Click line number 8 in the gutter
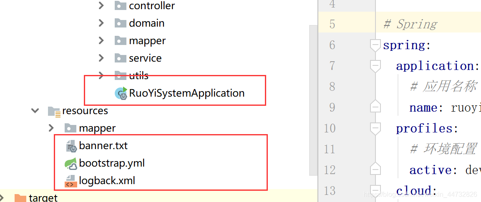This screenshot has height=202, width=481. (332, 87)
